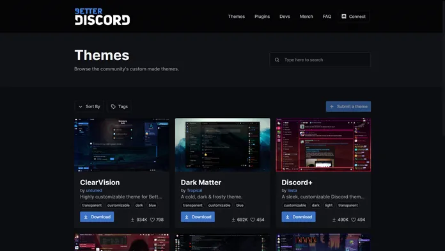Open the Discord+ theme title

click(x=297, y=182)
